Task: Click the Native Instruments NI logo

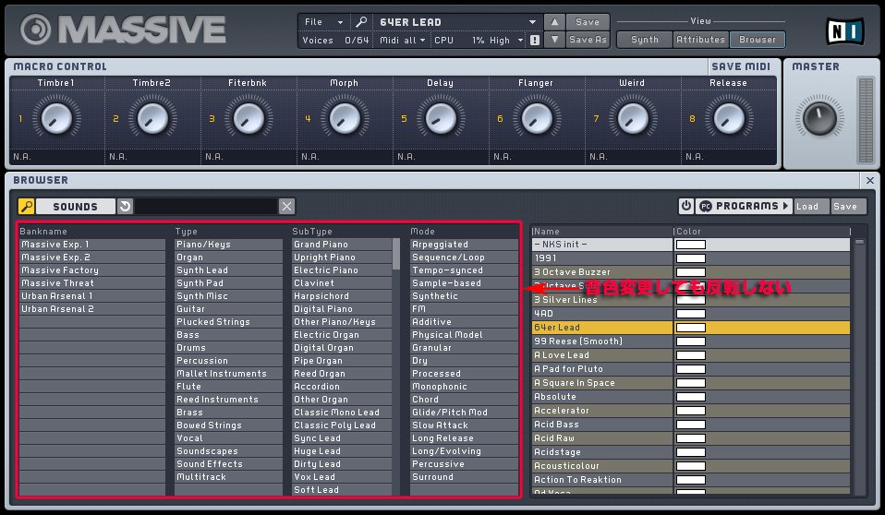Action: tap(845, 31)
